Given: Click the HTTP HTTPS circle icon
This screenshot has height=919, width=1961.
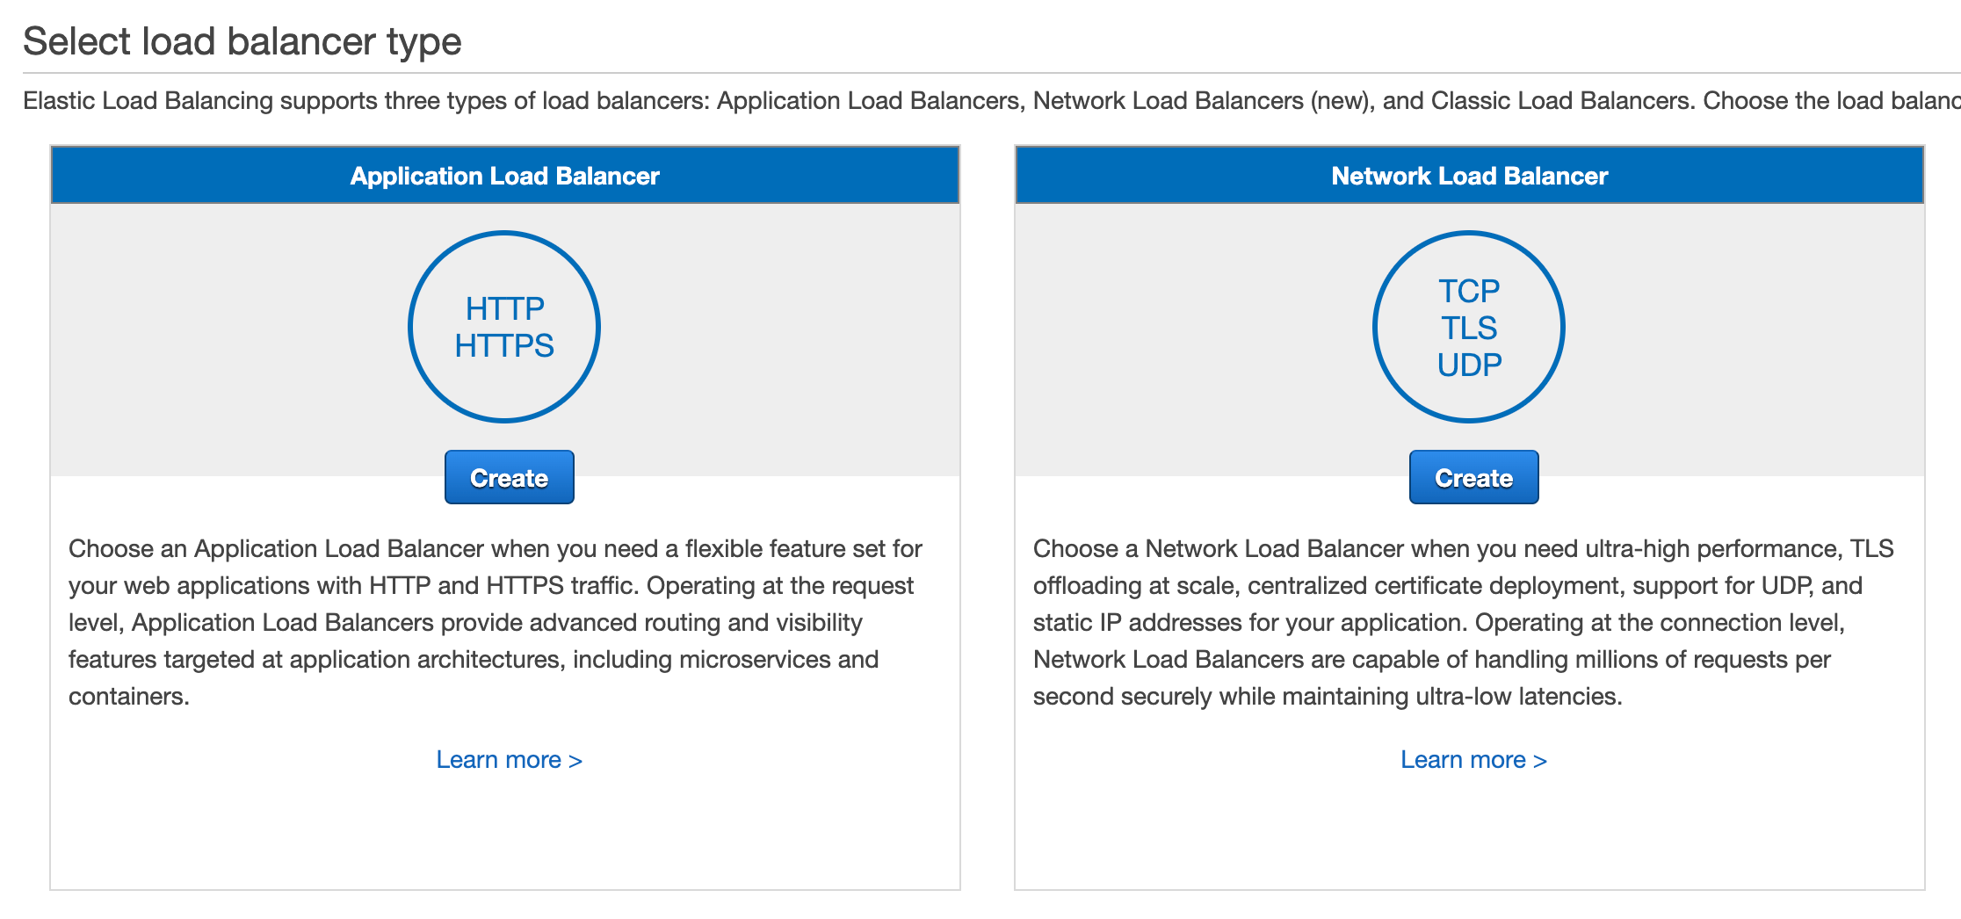Looking at the screenshot, I should (504, 327).
